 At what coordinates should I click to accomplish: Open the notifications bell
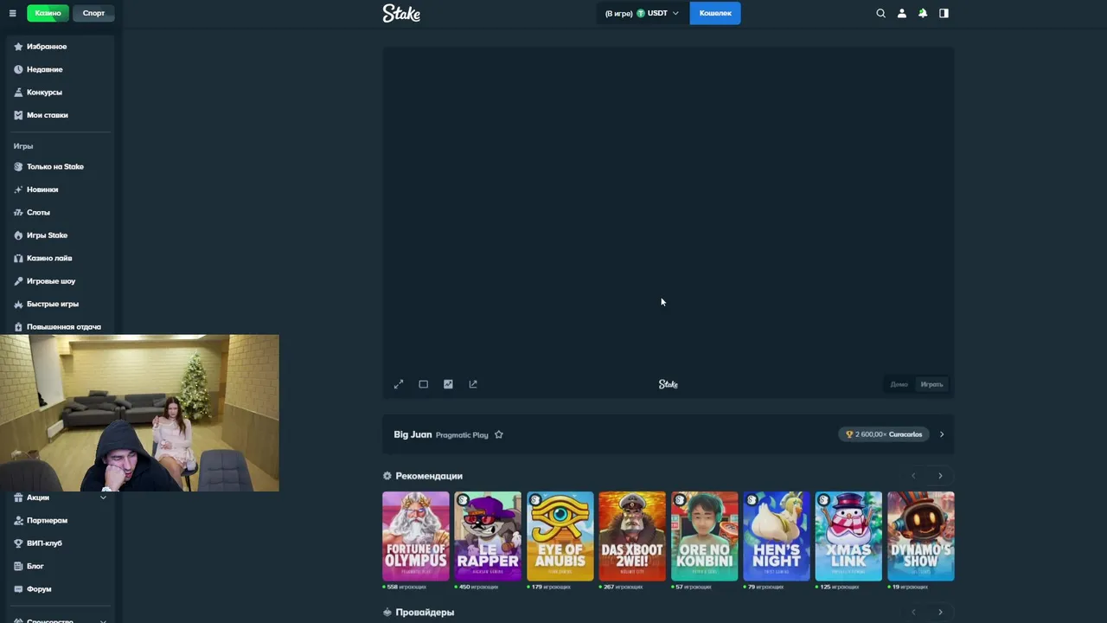(923, 13)
